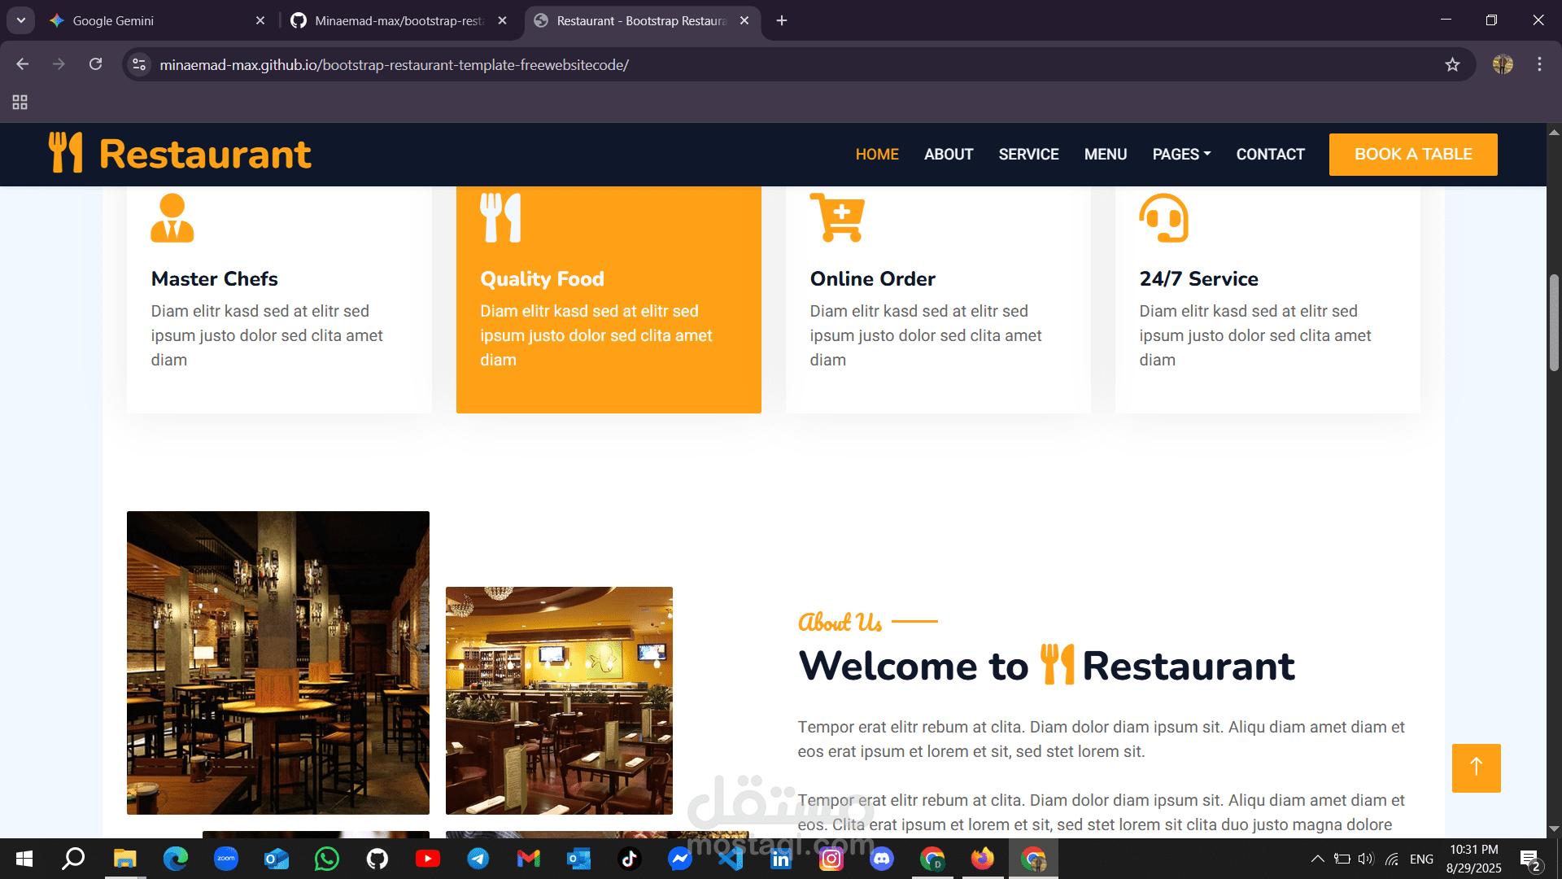Click the large restaurant interior photo
This screenshot has width=1562, height=879.
(x=278, y=663)
